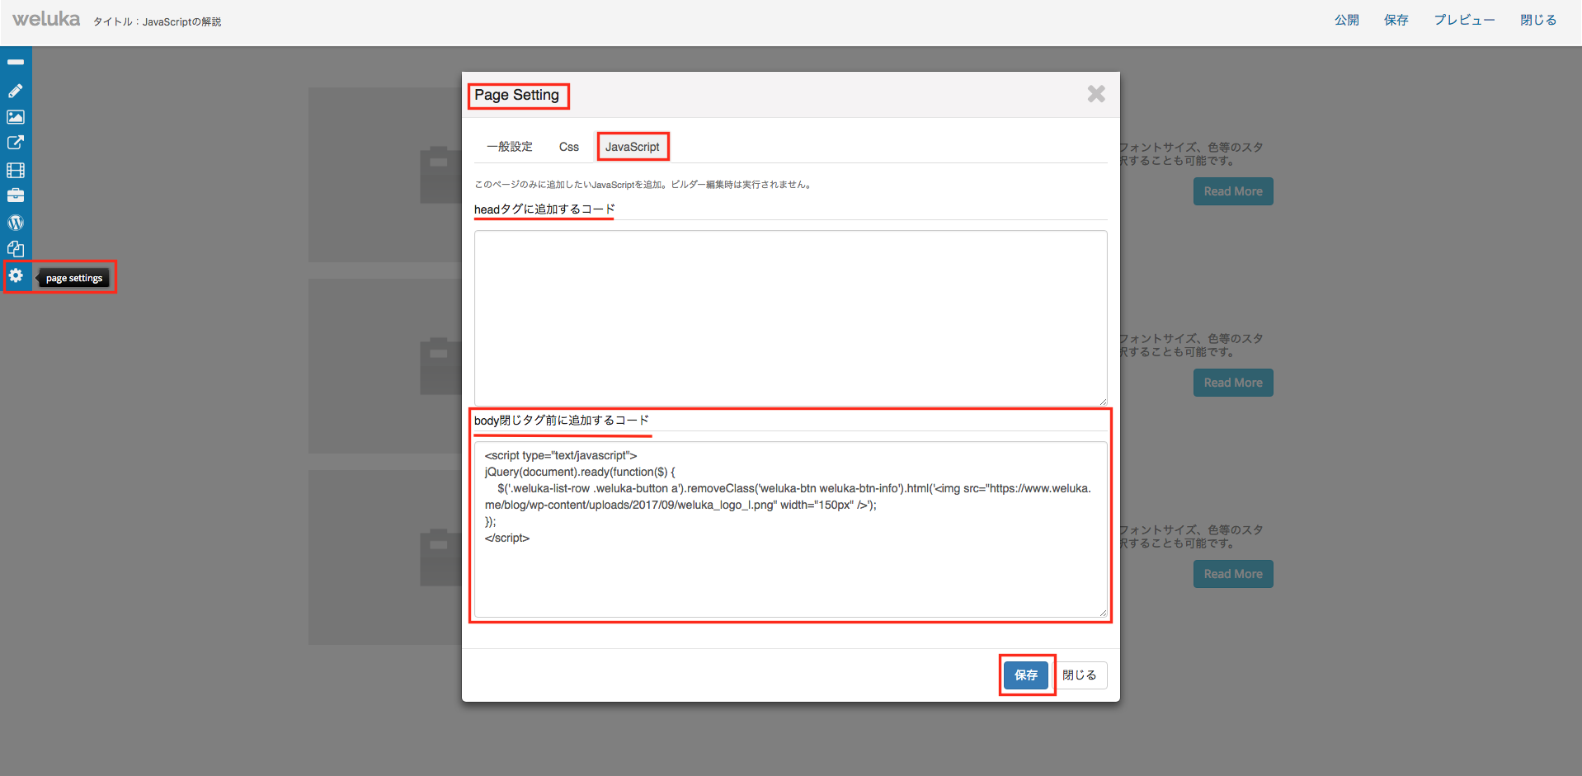Click inside the head tag code textarea
The image size is (1582, 776).
point(791,317)
